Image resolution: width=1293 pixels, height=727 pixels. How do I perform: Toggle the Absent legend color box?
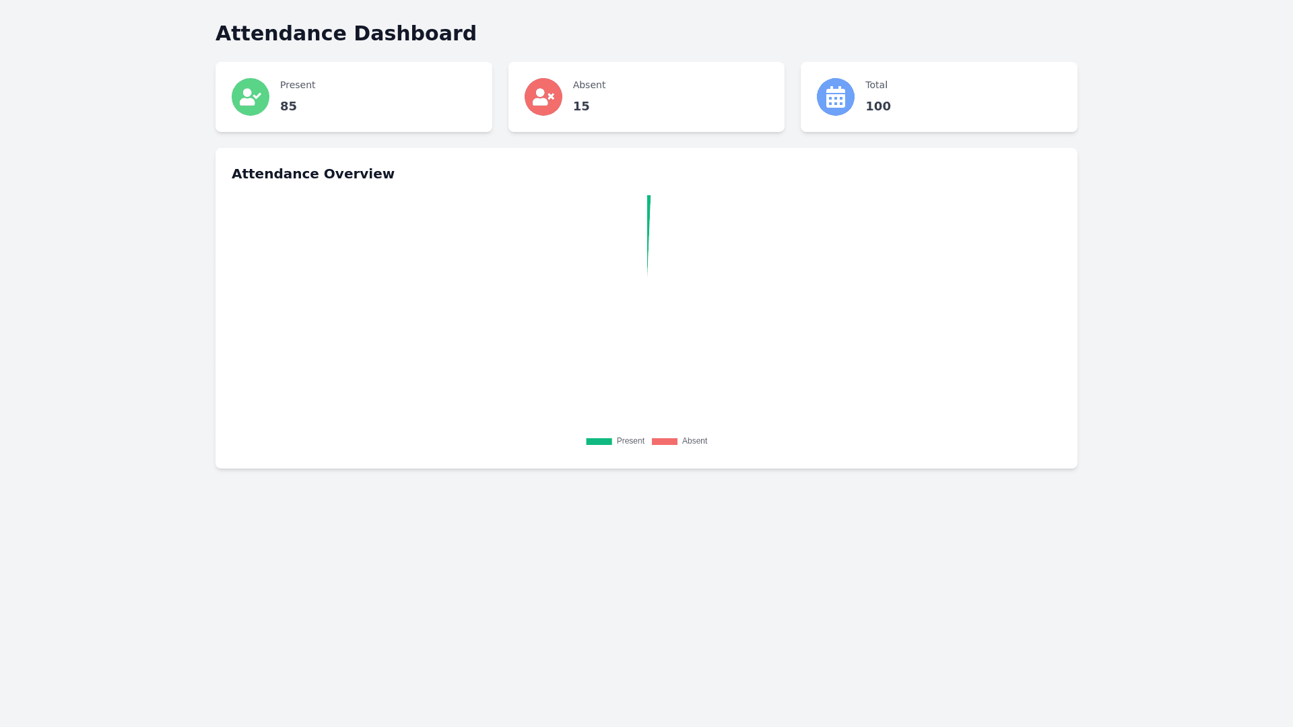[664, 442]
